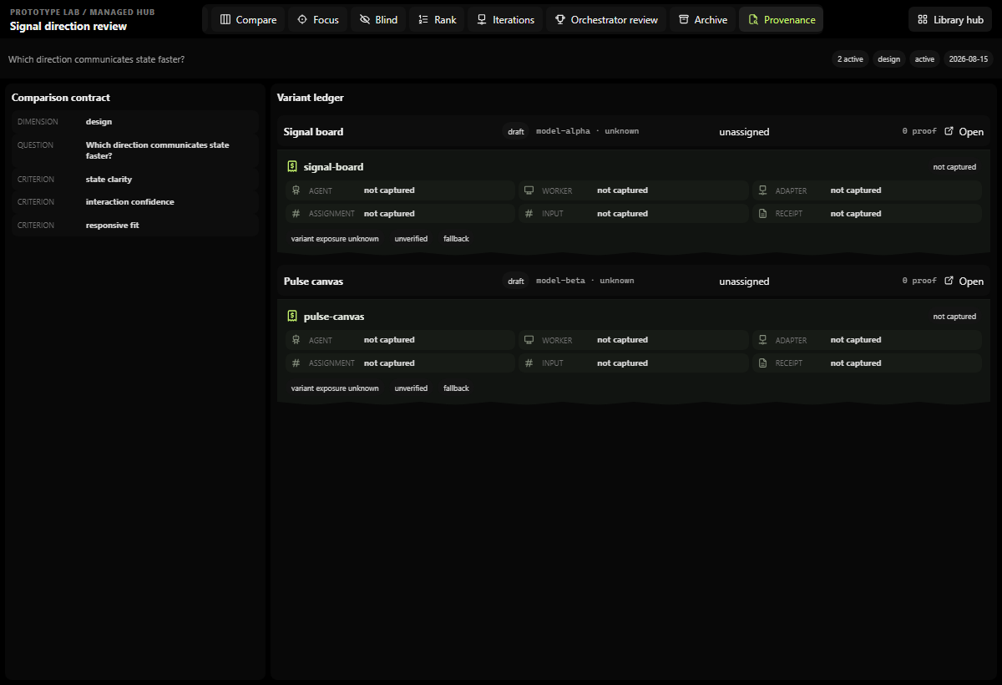Viewport: 1002px width, 685px height.
Task: Click the RECEIPT document icon in pulse-canvas
Action: click(x=762, y=363)
